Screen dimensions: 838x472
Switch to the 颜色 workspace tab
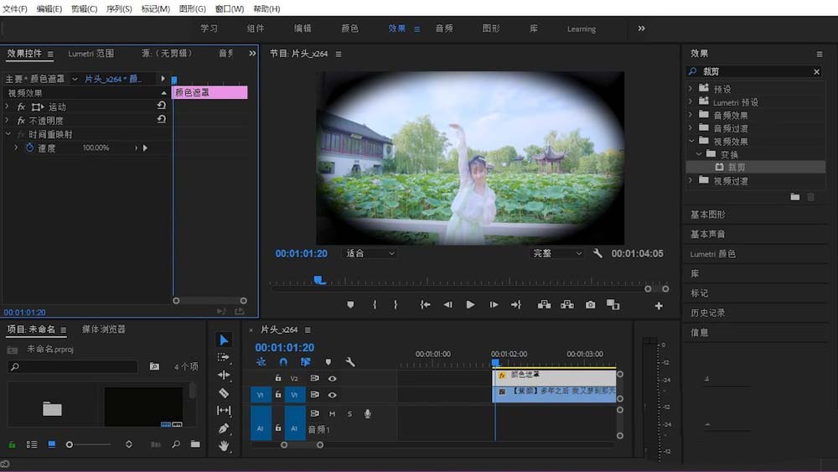(349, 29)
